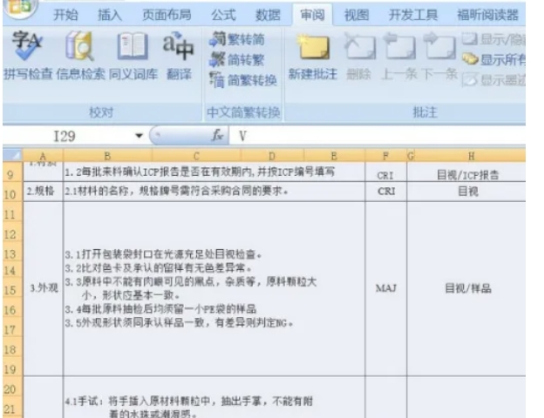Image resolution: width=544 pixels, height=418 pixels.
Task: Open the 插入 ribbon tab
Action: tap(110, 15)
